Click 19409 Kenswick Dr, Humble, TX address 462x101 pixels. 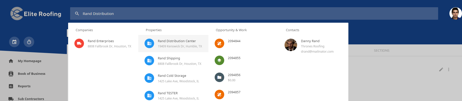point(180,46)
